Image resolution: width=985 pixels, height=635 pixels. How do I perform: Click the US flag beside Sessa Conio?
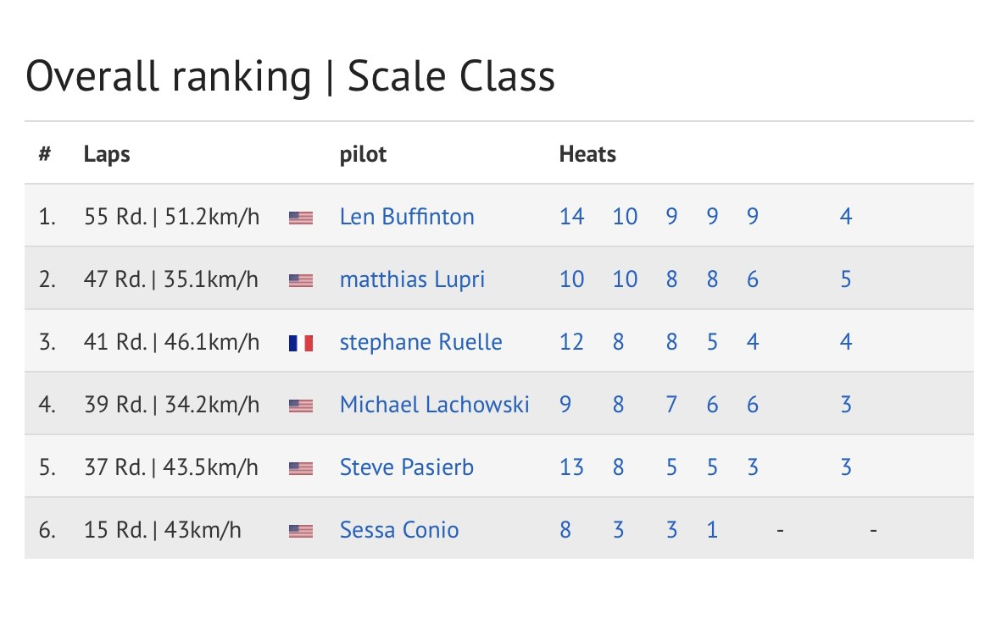tap(301, 532)
